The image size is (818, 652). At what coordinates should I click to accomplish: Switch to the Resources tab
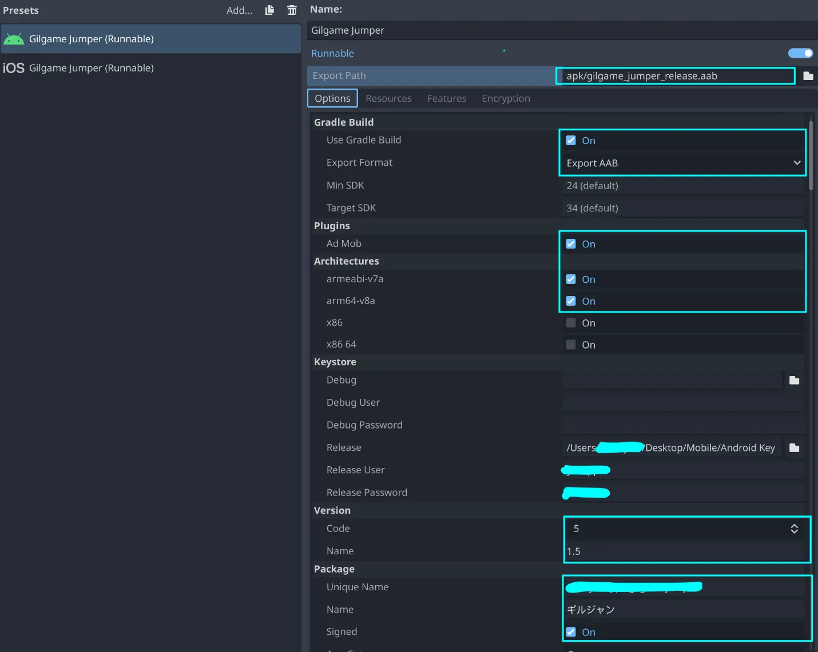pyautogui.click(x=388, y=98)
